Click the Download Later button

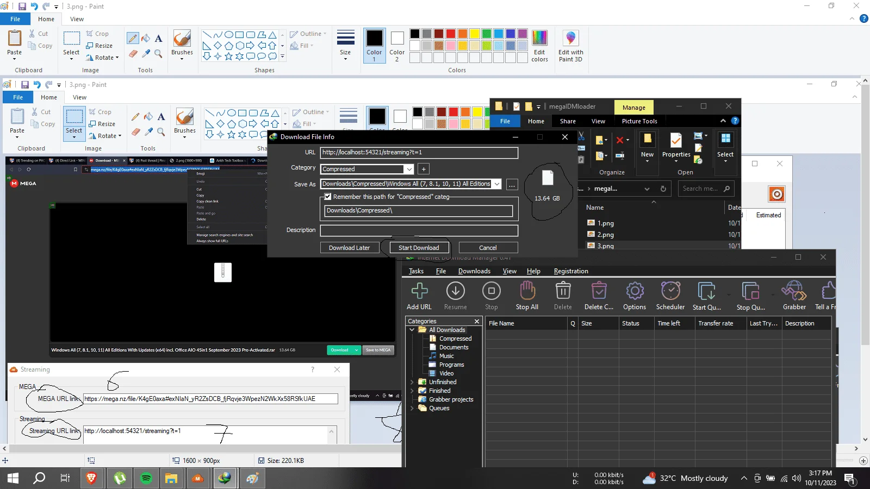coord(349,248)
